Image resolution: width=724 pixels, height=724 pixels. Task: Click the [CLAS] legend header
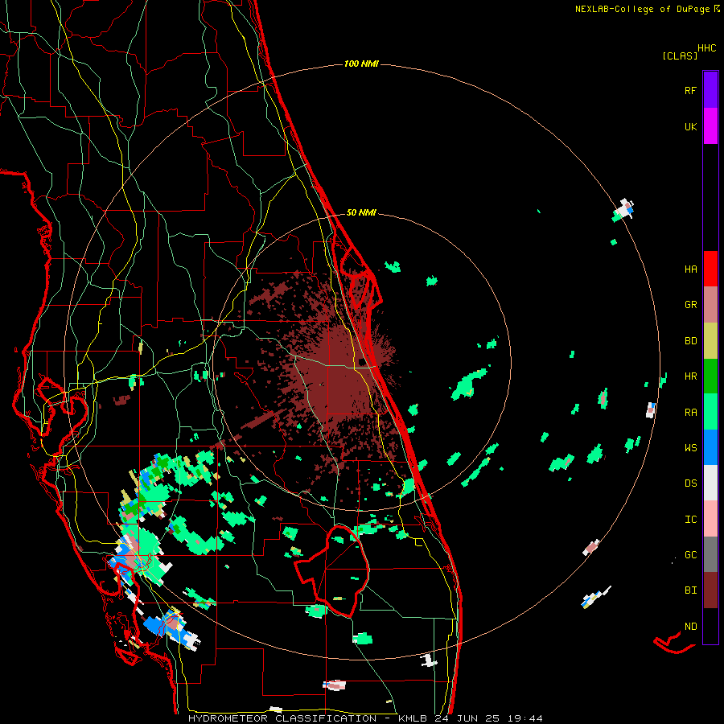pyautogui.click(x=680, y=56)
